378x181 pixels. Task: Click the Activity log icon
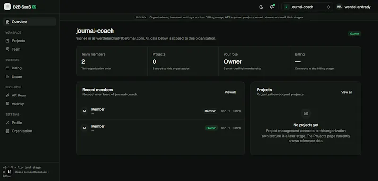coord(8,104)
